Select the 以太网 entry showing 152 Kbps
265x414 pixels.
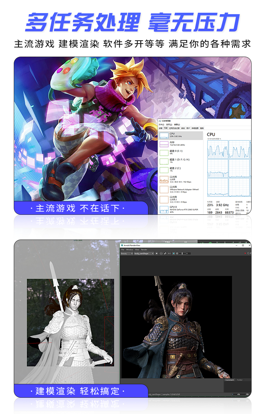181,179
